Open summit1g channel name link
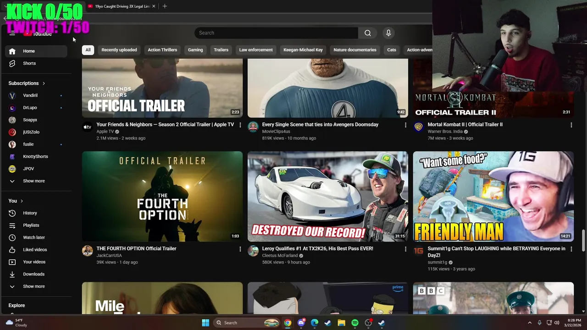Viewport: 587px width, 330px height. point(437,263)
